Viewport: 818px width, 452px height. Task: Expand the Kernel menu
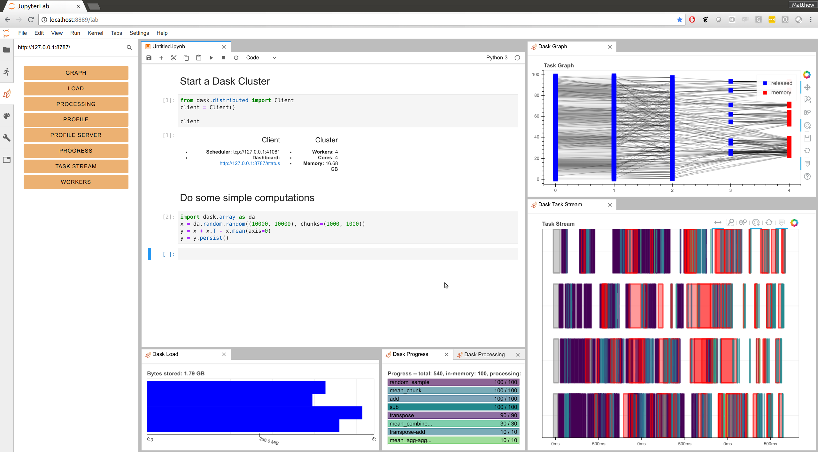pyautogui.click(x=95, y=33)
